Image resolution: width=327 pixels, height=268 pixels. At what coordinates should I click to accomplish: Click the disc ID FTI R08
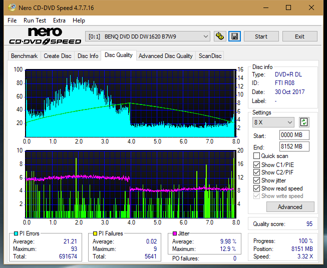point(284,83)
